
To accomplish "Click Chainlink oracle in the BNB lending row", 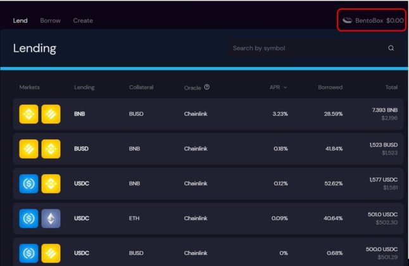I will [x=196, y=114].
